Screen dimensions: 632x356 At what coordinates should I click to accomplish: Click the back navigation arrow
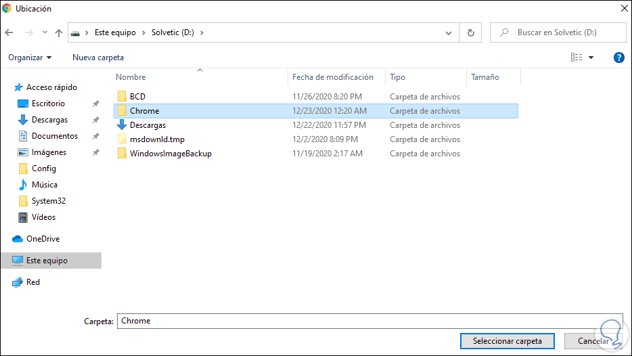[x=9, y=32]
